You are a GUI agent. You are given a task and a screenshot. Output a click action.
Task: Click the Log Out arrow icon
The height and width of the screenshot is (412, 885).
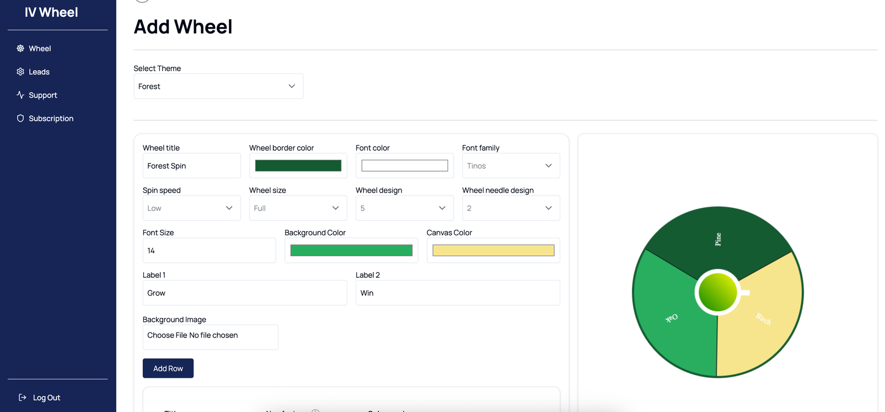coord(23,398)
